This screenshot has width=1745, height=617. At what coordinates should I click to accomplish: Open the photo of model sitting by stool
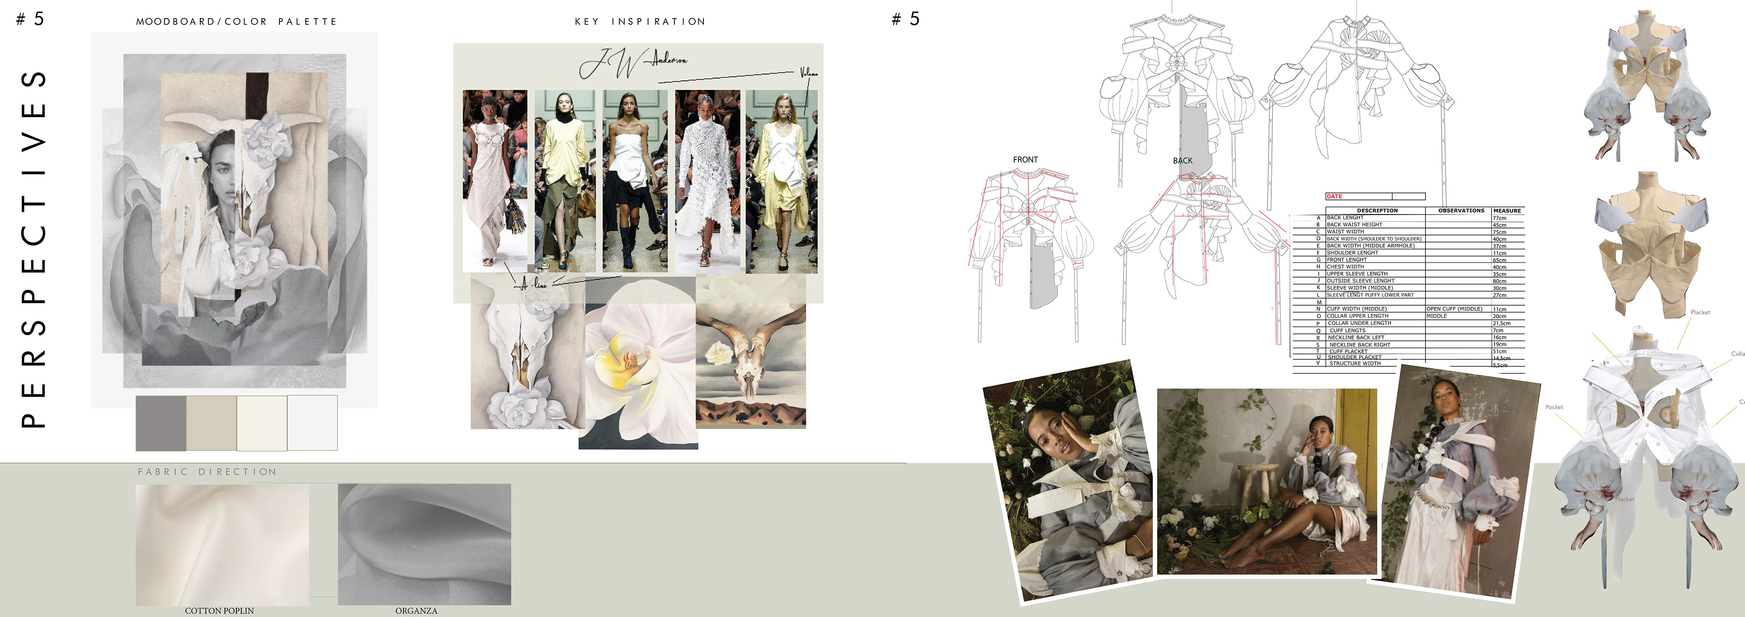pyautogui.click(x=1266, y=482)
